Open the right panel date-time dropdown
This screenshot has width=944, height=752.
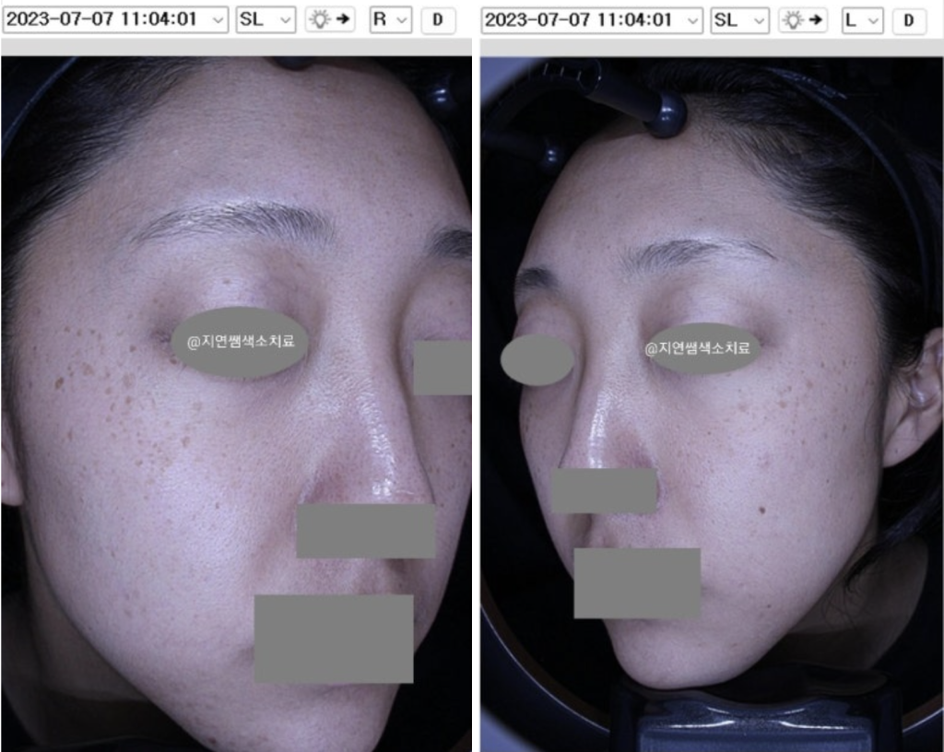(591, 19)
